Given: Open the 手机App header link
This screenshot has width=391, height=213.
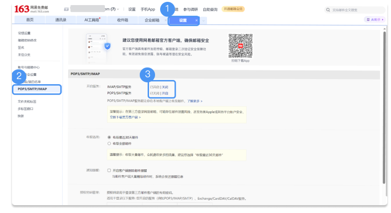Looking at the screenshot, I should 148,9.
